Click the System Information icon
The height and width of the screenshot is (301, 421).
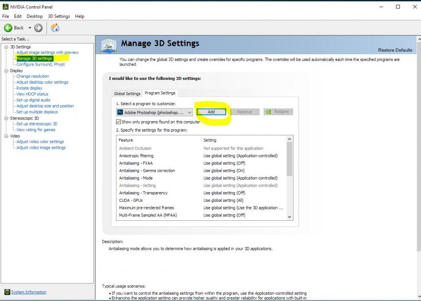[7, 292]
